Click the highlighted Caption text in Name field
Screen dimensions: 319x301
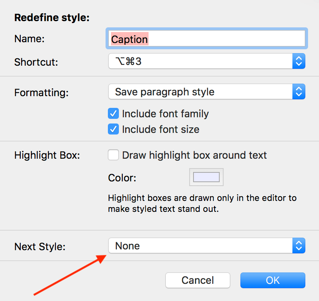[129, 39]
